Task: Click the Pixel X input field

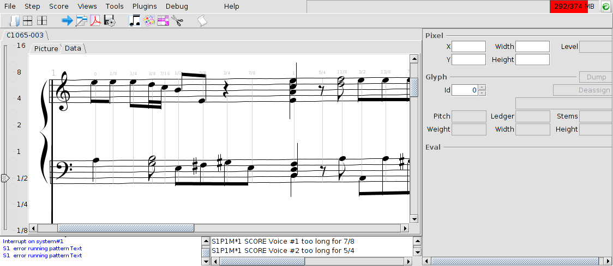Action: pyautogui.click(x=468, y=47)
